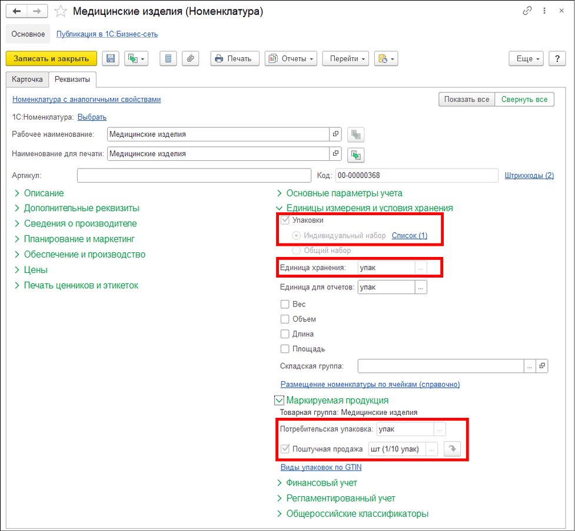Click the floppy disk save icon
Screen dimensions: 575x531
[111, 58]
